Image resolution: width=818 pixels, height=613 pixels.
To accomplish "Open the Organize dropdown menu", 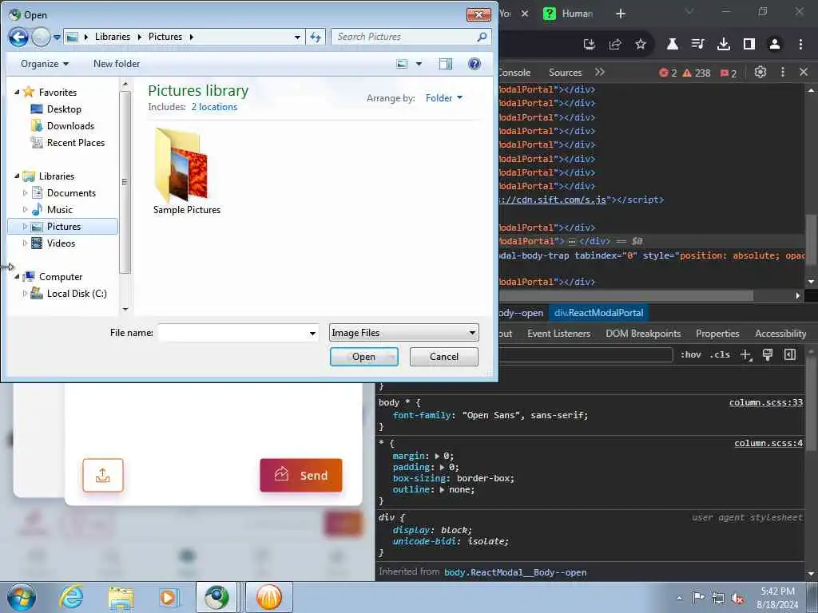I will click(x=45, y=64).
